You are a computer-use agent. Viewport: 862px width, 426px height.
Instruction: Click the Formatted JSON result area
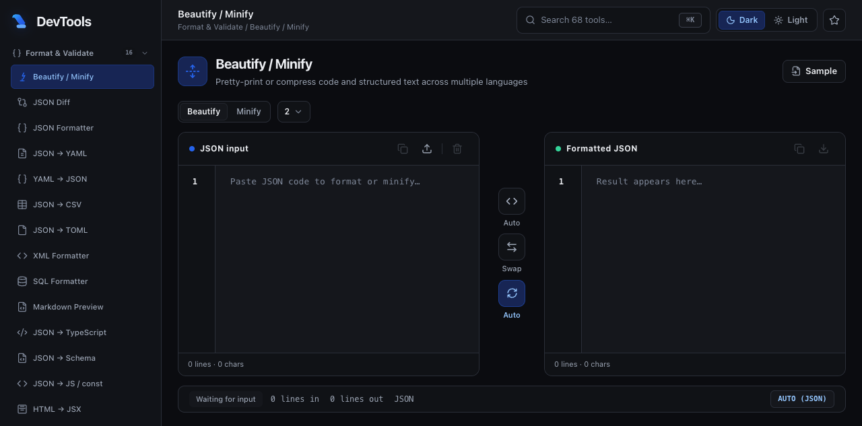(713, 259)
